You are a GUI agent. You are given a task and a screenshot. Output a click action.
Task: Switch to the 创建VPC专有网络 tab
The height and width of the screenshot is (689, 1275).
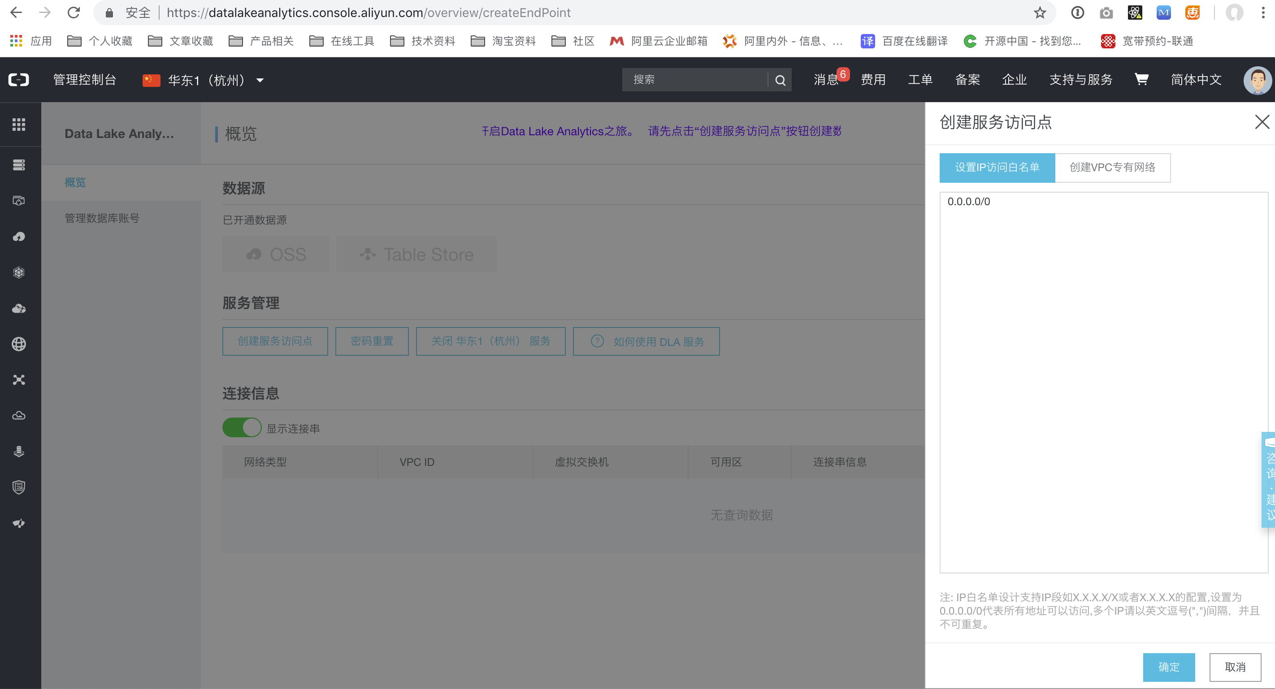(1112, 168)
